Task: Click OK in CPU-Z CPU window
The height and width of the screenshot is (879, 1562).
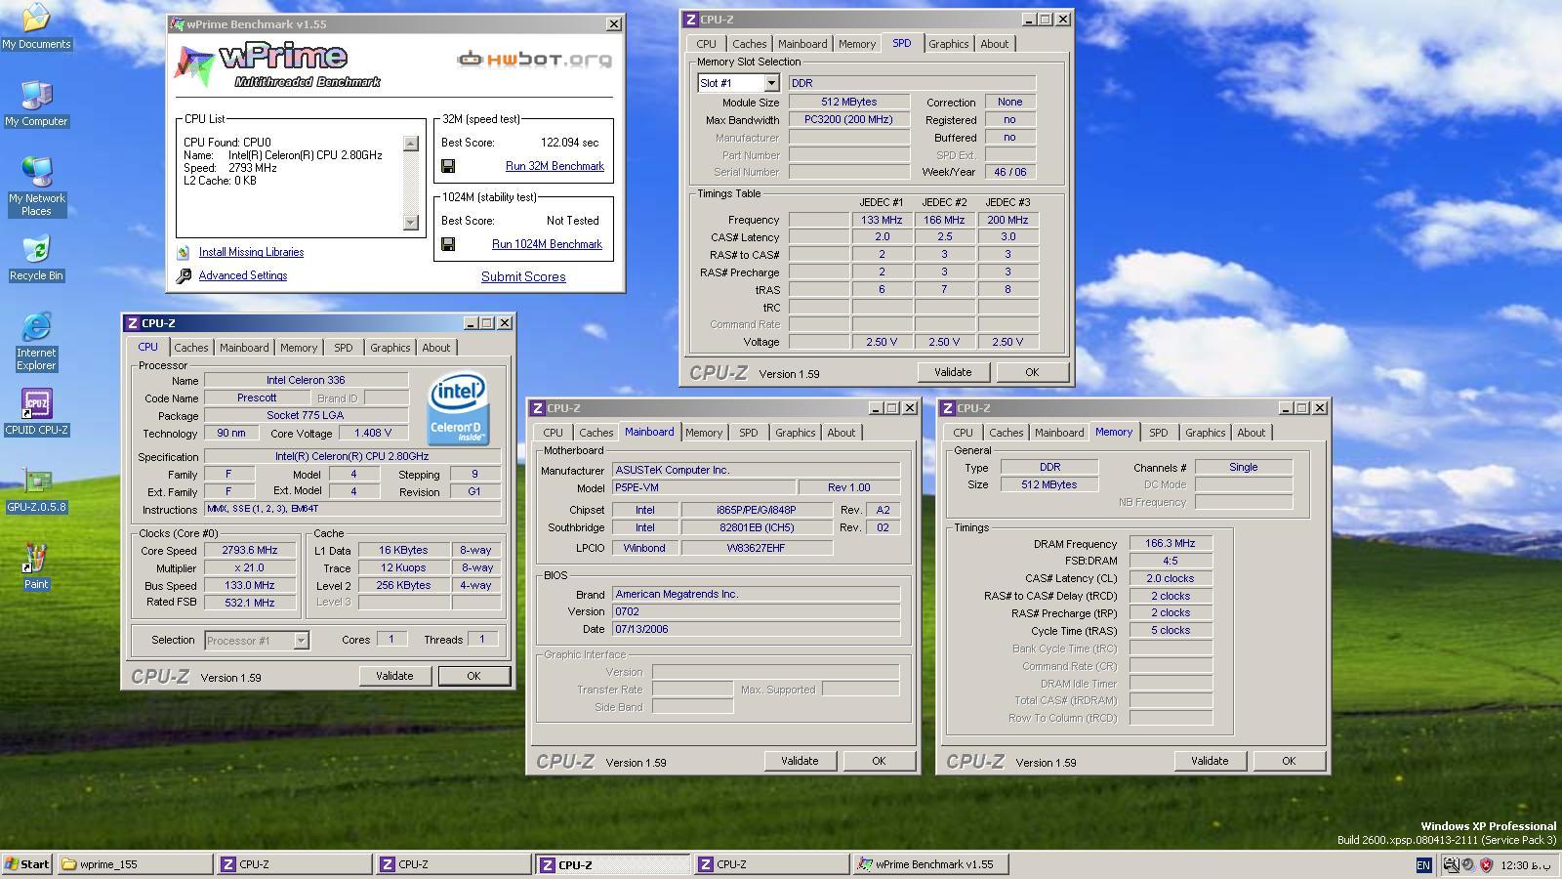Action: 473,676
